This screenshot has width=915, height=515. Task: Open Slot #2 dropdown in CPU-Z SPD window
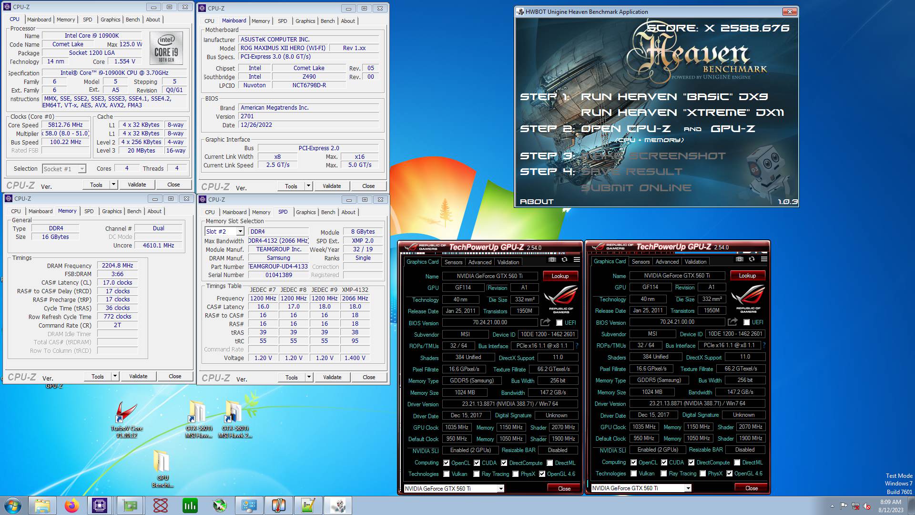pyautogui.click(x=240, y=232)
